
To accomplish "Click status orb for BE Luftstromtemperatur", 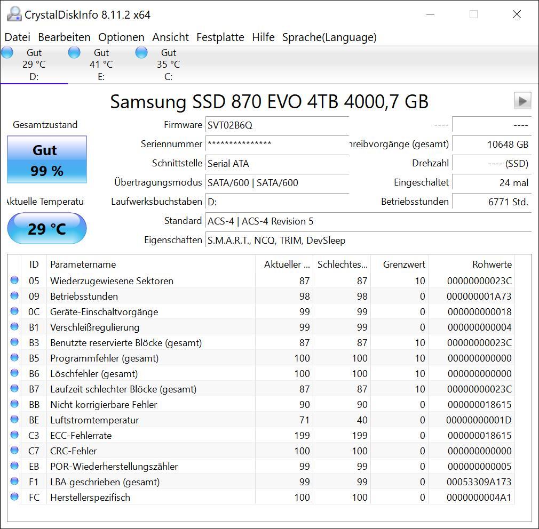I will pos(14,419).
